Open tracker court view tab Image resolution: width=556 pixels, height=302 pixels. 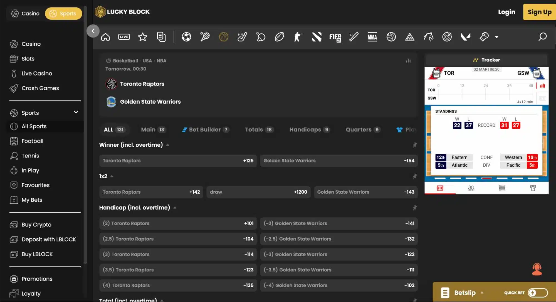pyautogui.click(x=440, y=188)
